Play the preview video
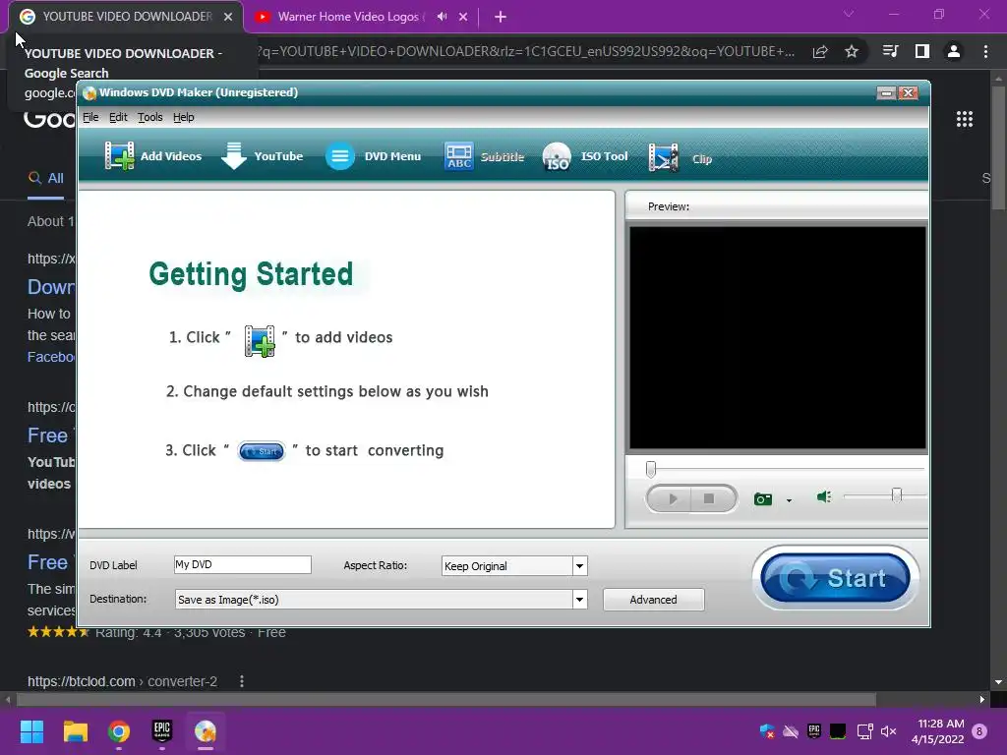This screenshot has width=1007, height=755. pos(672,498)
